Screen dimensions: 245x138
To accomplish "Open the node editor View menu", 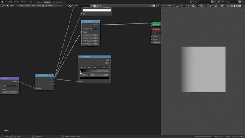I will 22,6.
